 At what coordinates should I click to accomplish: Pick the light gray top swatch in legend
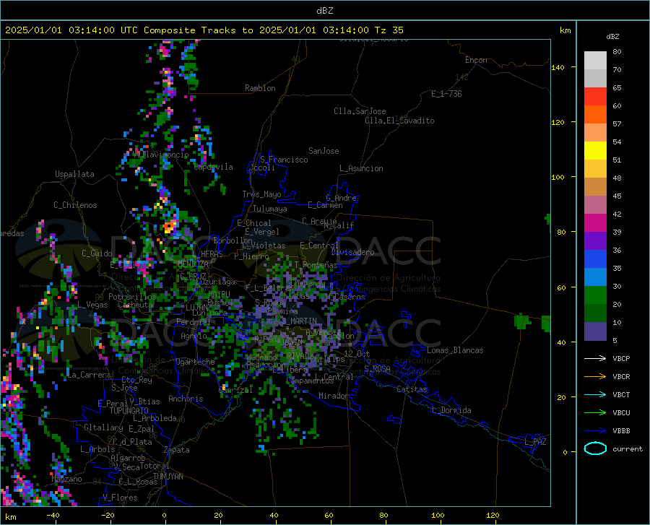coord(595,61)
